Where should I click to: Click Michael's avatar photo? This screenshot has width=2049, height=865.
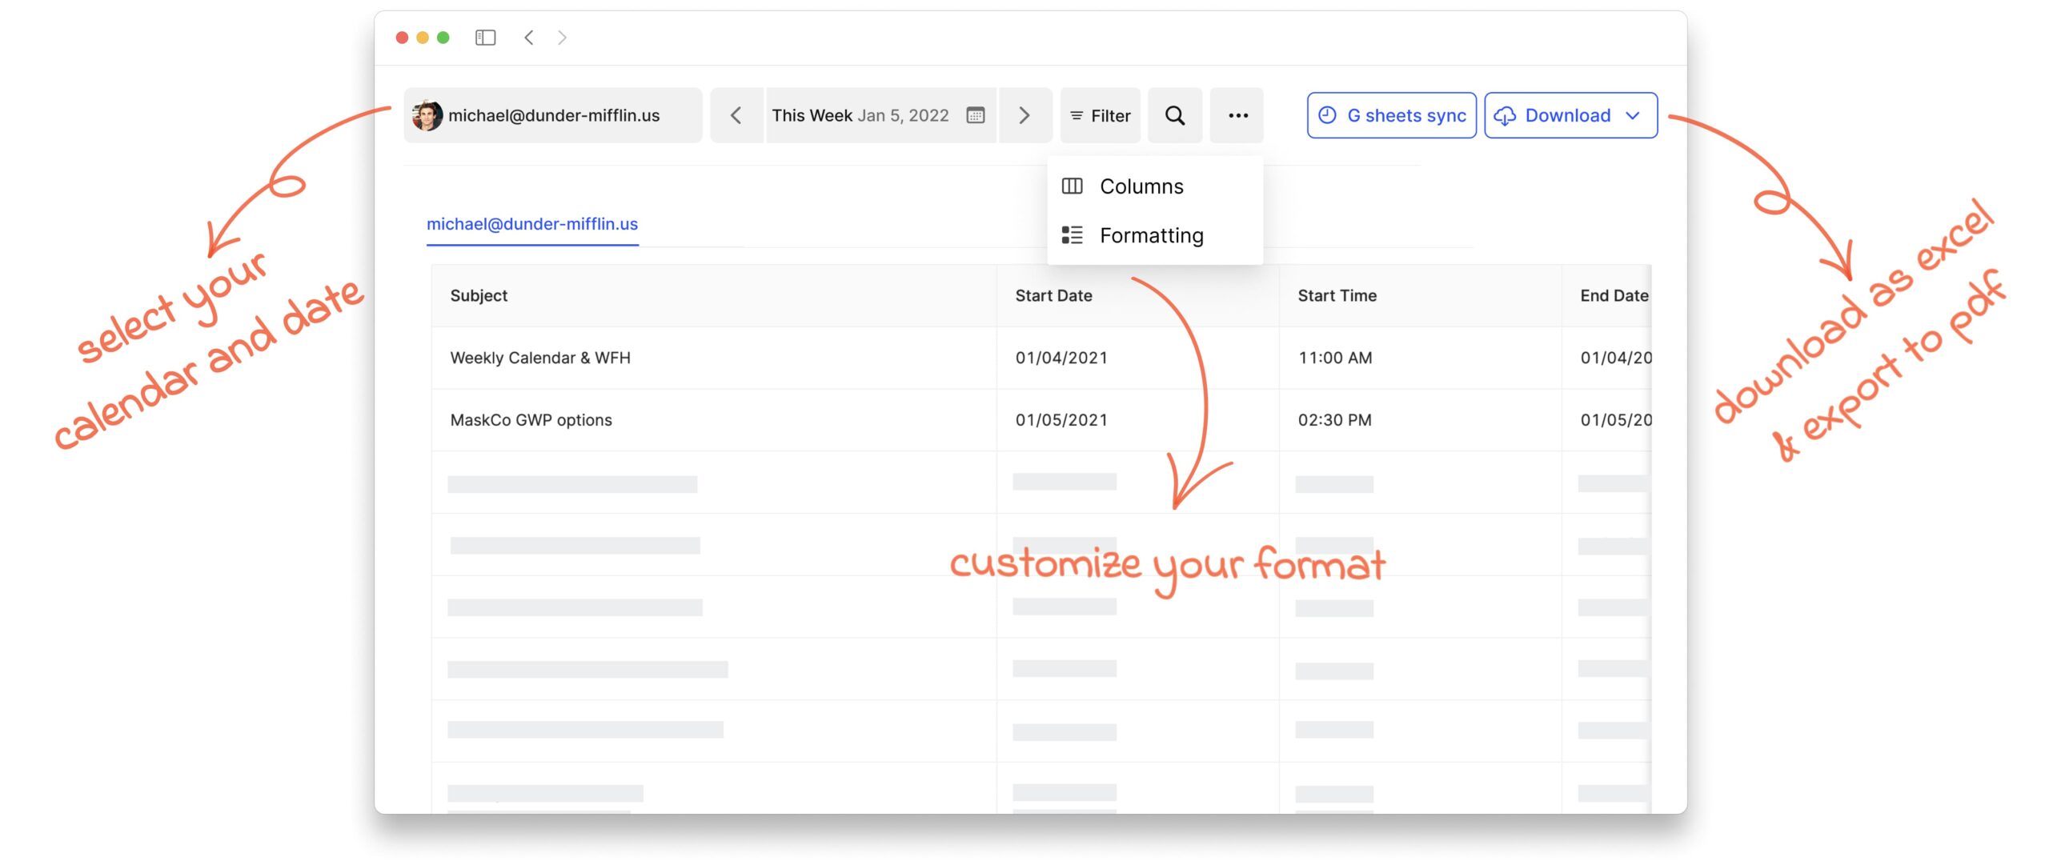click(427, 115)
